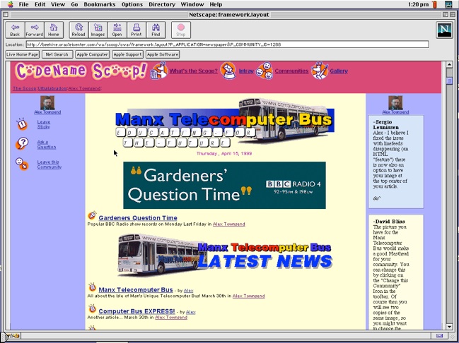The image size is (459, 343).
Task: Click the Net Search directory button
Action: (x=57, y=54)
